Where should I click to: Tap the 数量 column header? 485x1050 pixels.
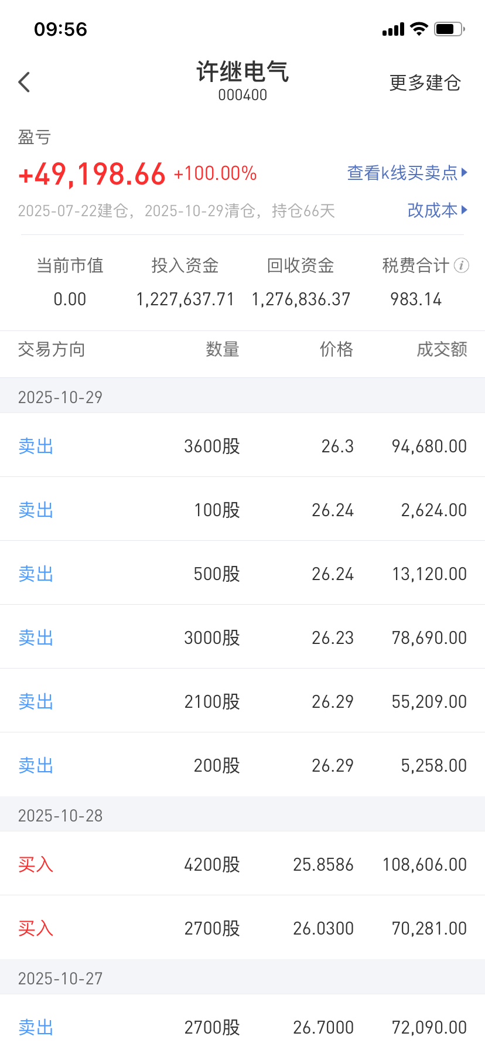[223, 350]
